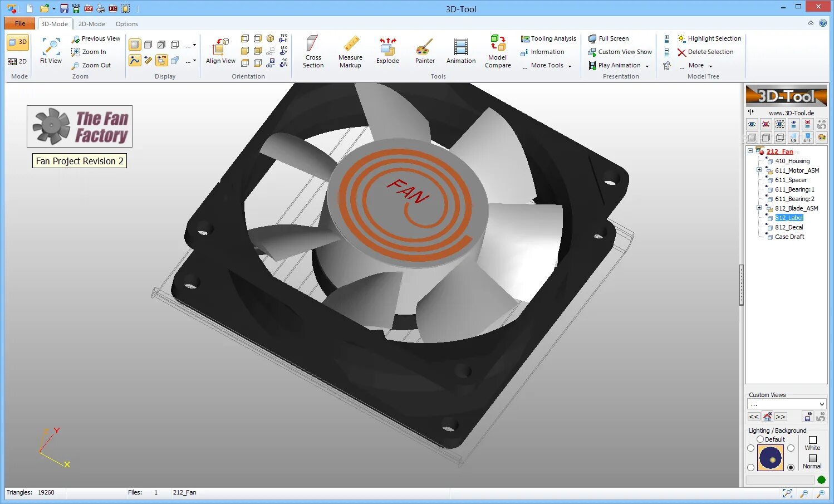834x504 pixels.
Task: Rotate view 180 degrees horizontally icon
Action: click(x=283, y=38)
